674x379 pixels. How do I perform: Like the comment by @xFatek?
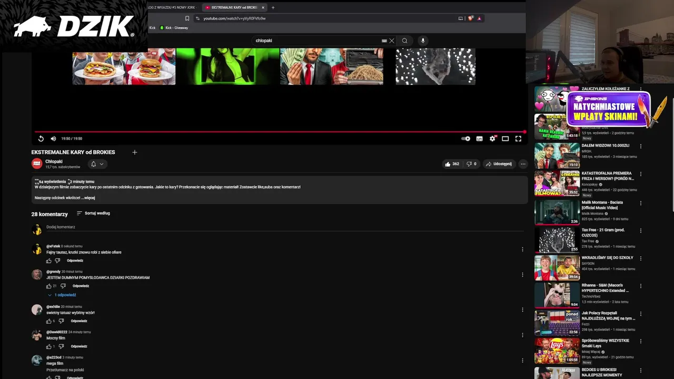(49, 261)
